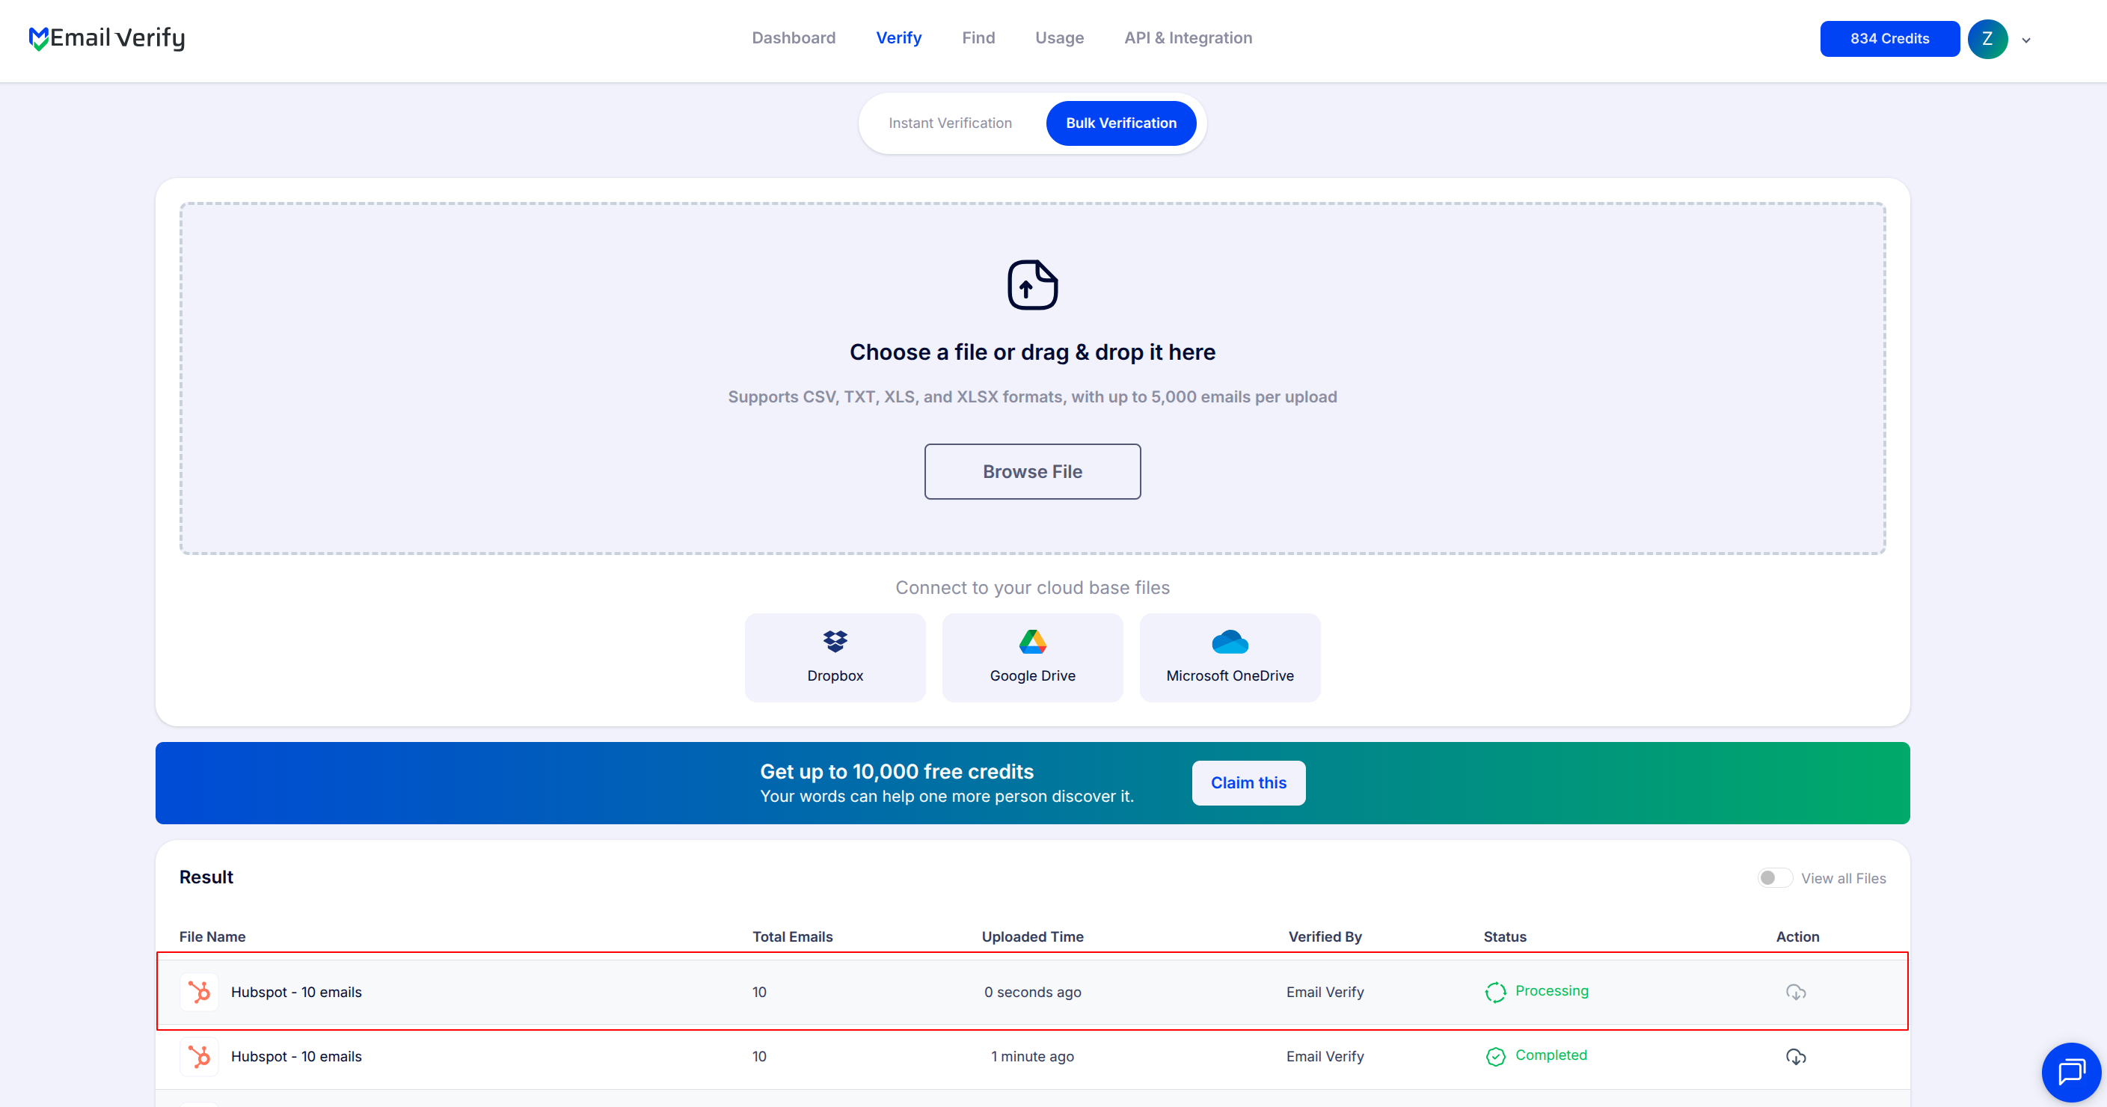
Task: Click the 834 Credits button
Action: (x=1889, y=38)
